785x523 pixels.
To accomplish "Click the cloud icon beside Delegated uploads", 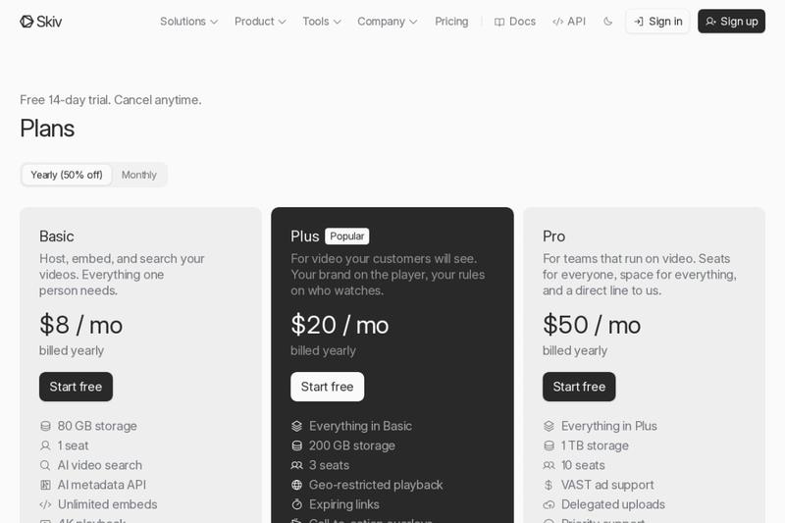I will (549, 504).
